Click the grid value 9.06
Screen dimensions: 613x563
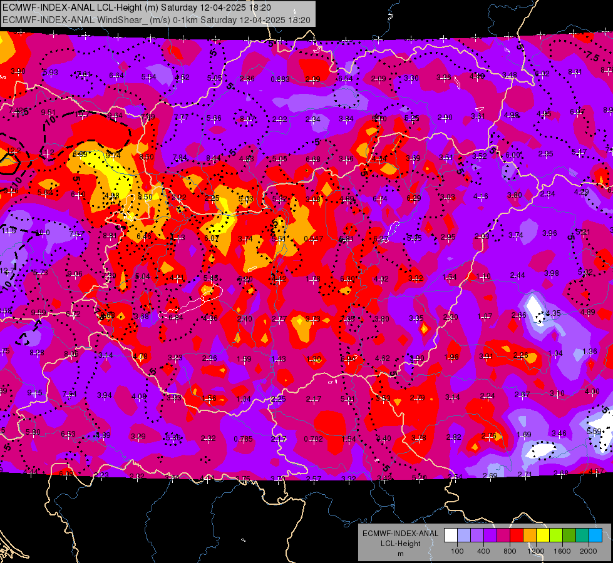click(75, 274)
